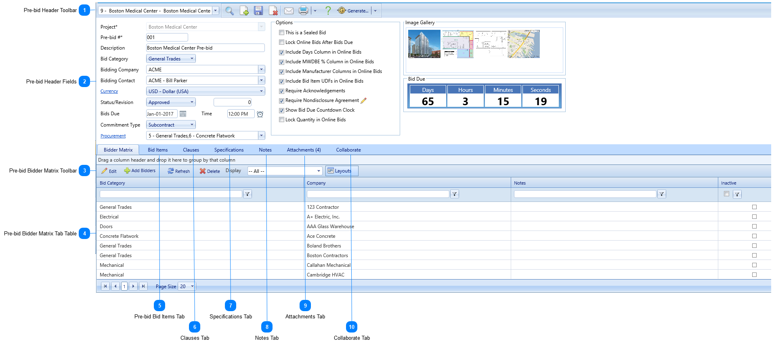Viewport: 774px width, 345px height.
Task: Expand the Bidding Contact dropdown
Action: tap(261, 81)
